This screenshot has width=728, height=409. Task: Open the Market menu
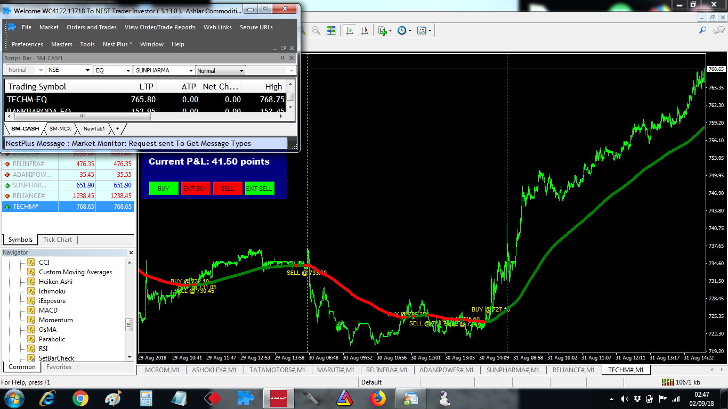click(49, 27)
